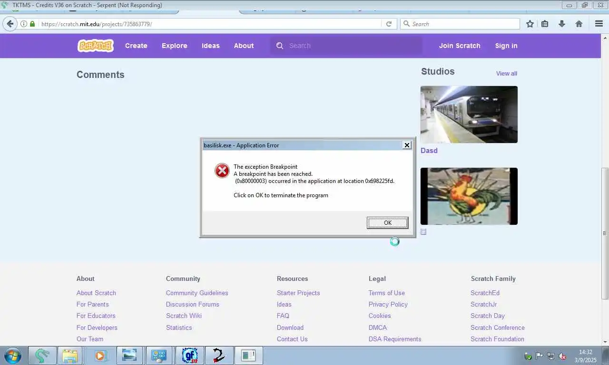The width and height of the screenshot is (609, 365).
Task: Click the network tray icon
Action: point(551,356)
